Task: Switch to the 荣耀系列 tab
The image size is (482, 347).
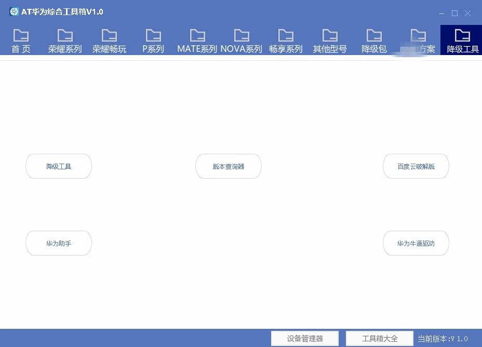Action: pos(65,41)
